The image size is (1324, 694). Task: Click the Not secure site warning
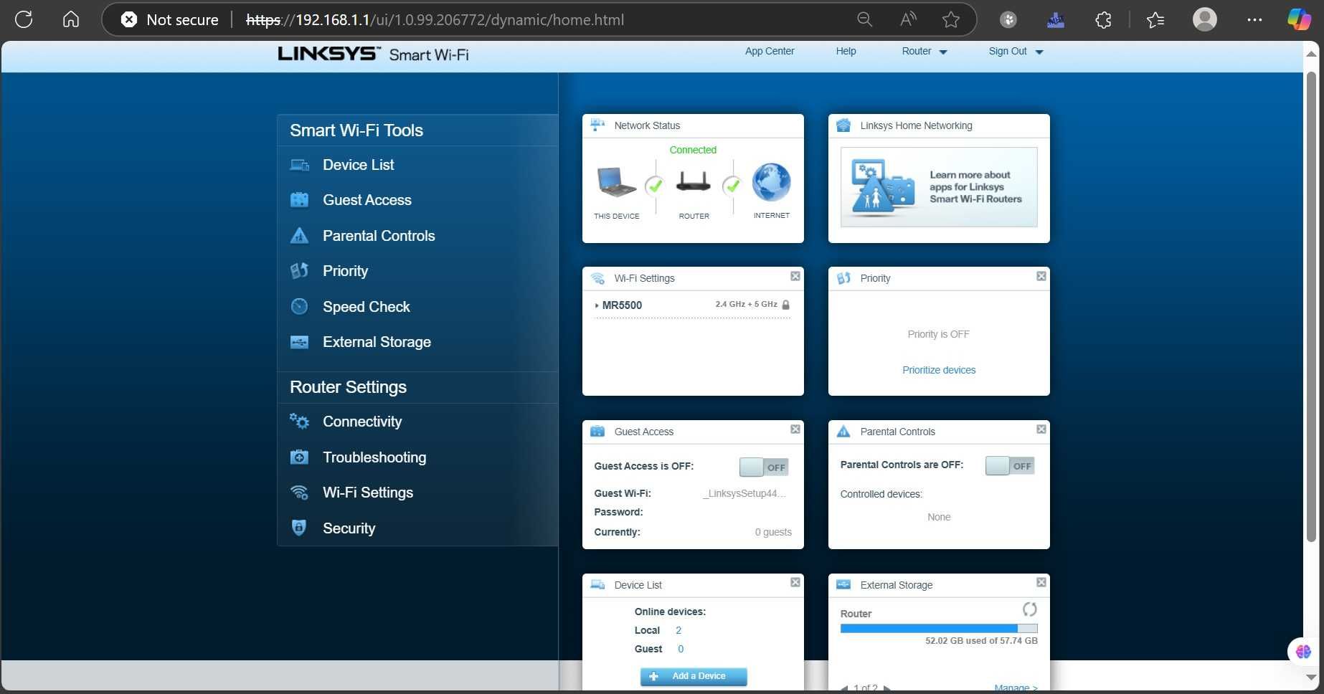(x=170, y=19)
